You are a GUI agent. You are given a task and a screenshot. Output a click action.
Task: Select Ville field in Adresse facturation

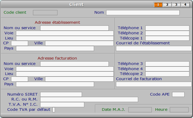coord(79,79)
